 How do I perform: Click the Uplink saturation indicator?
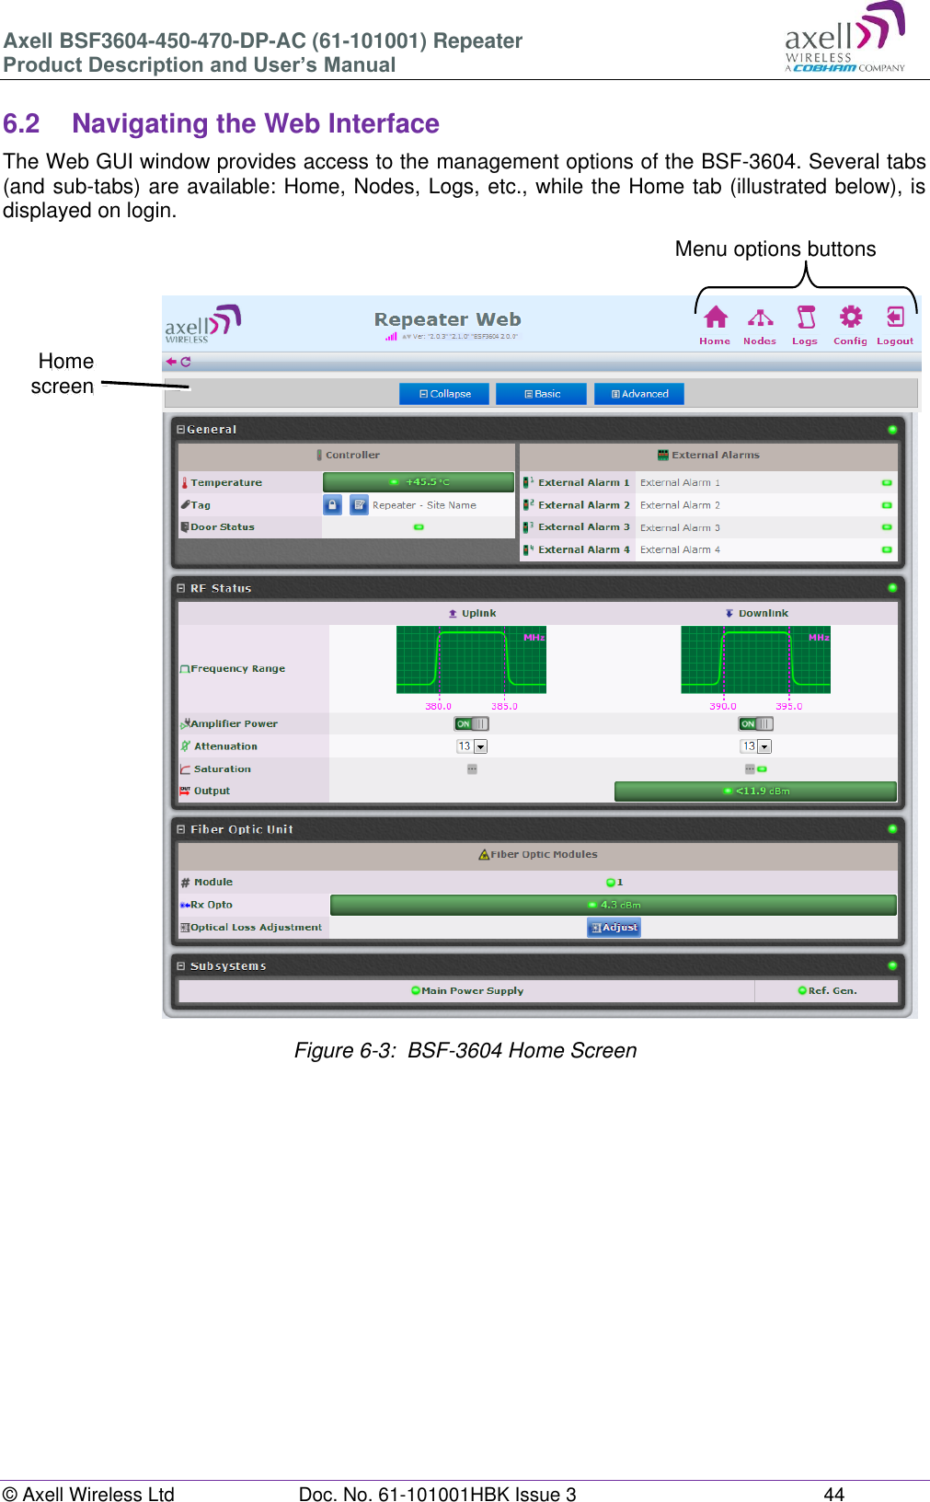[x=472, y=769]
